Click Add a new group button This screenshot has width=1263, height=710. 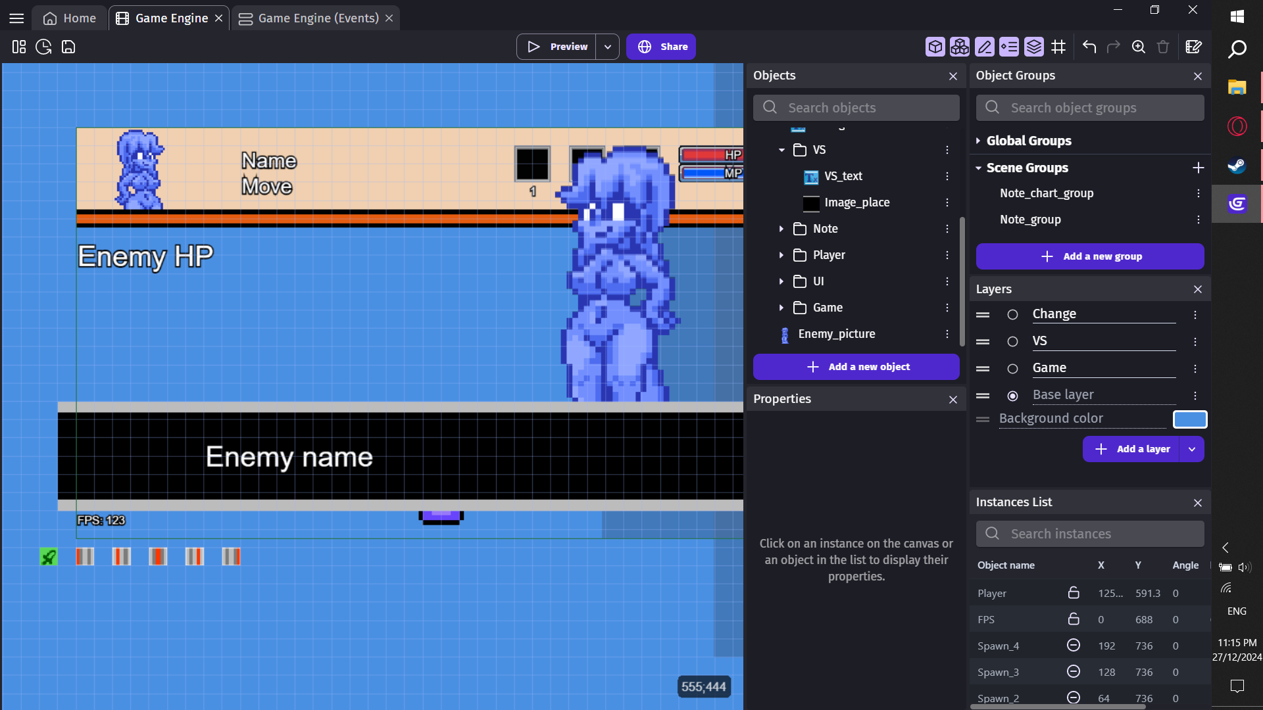[1090, 256]
